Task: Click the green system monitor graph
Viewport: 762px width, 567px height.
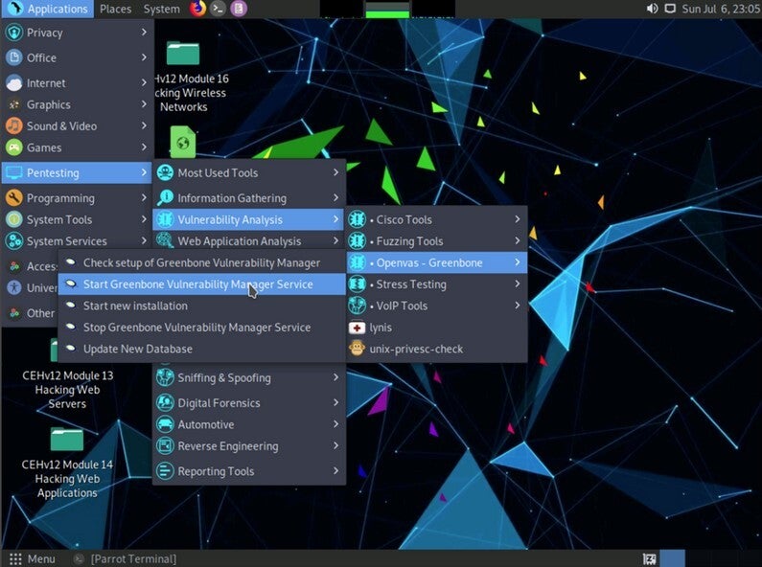Action: click(x=387, y=10)
